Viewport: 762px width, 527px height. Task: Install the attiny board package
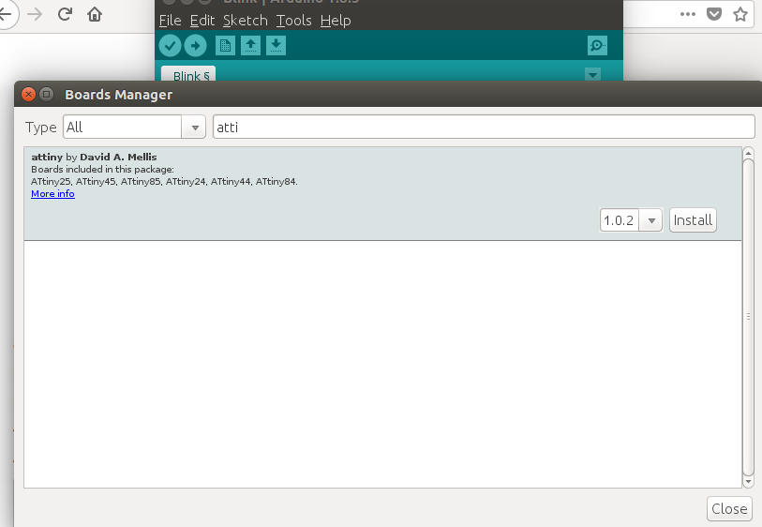(693, 220)
